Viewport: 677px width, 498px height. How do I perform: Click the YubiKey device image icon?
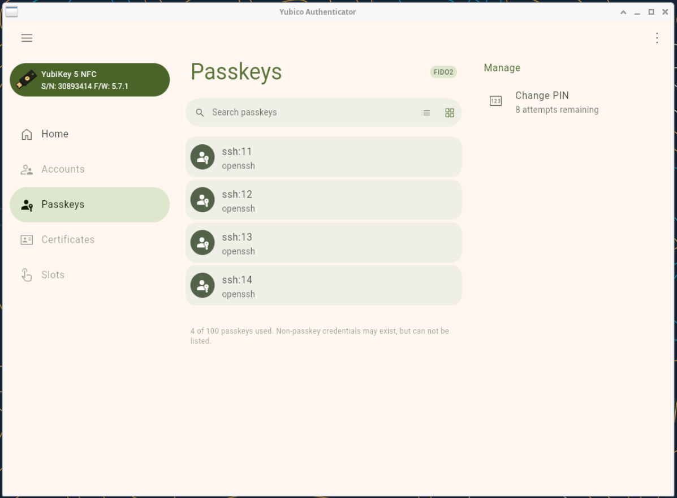27,79
